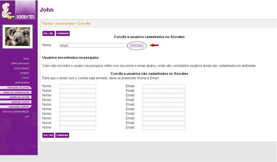Click the top VOLTAR button

tap(48, 33)
